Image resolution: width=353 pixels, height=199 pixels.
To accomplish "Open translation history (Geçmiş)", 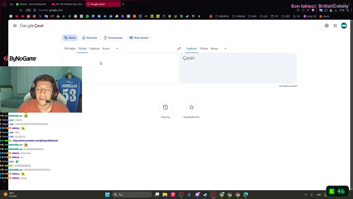I will click(x=165, y=107).
